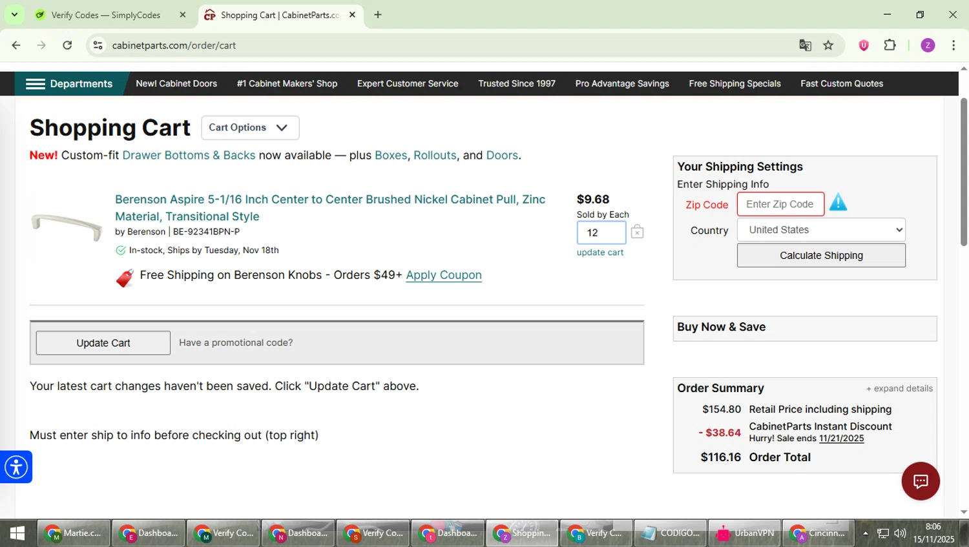This screenshot has height=547, width=969.
Task: Open the CODIGO taskbar item
Action: (671, 533)
